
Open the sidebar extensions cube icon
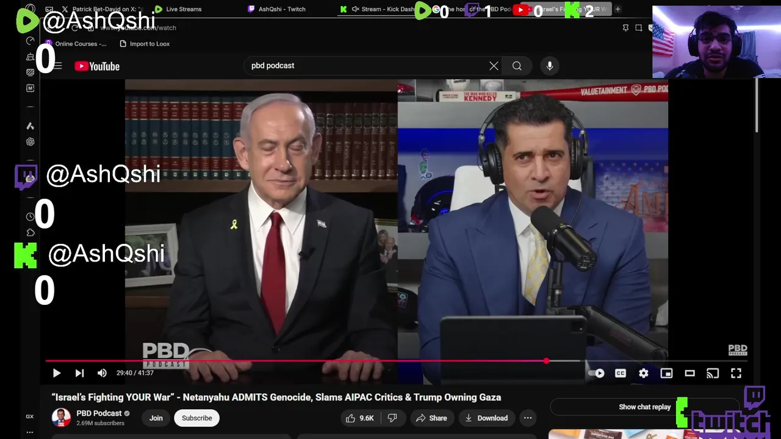(x=30, y=232)
